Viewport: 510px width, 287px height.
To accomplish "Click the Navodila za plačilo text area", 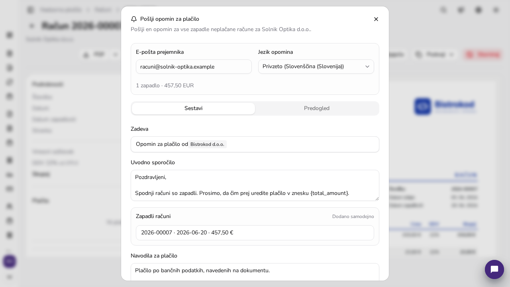I will click(255, 272).
